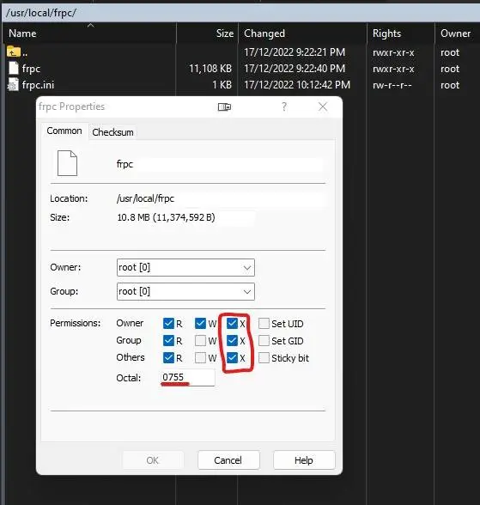Select the frpc.ini file name in list
This screenshot has width=480, height=505.
38,85
